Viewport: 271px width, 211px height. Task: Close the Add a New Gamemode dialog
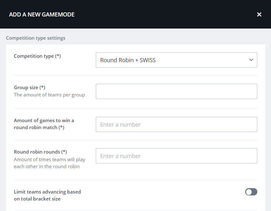point(259,14)
